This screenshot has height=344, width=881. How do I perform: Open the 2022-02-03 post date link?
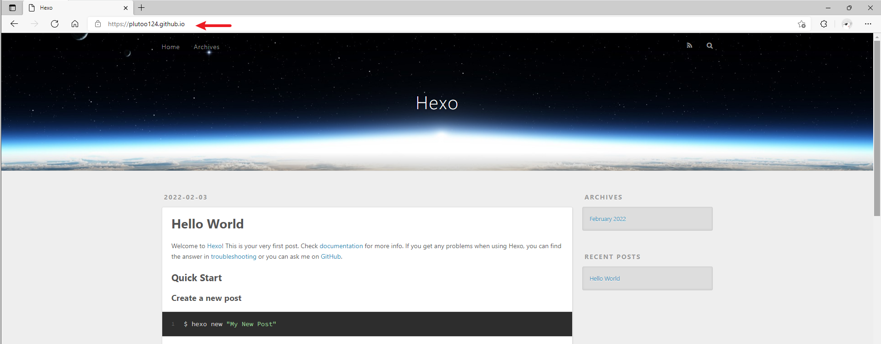[186, 197]
